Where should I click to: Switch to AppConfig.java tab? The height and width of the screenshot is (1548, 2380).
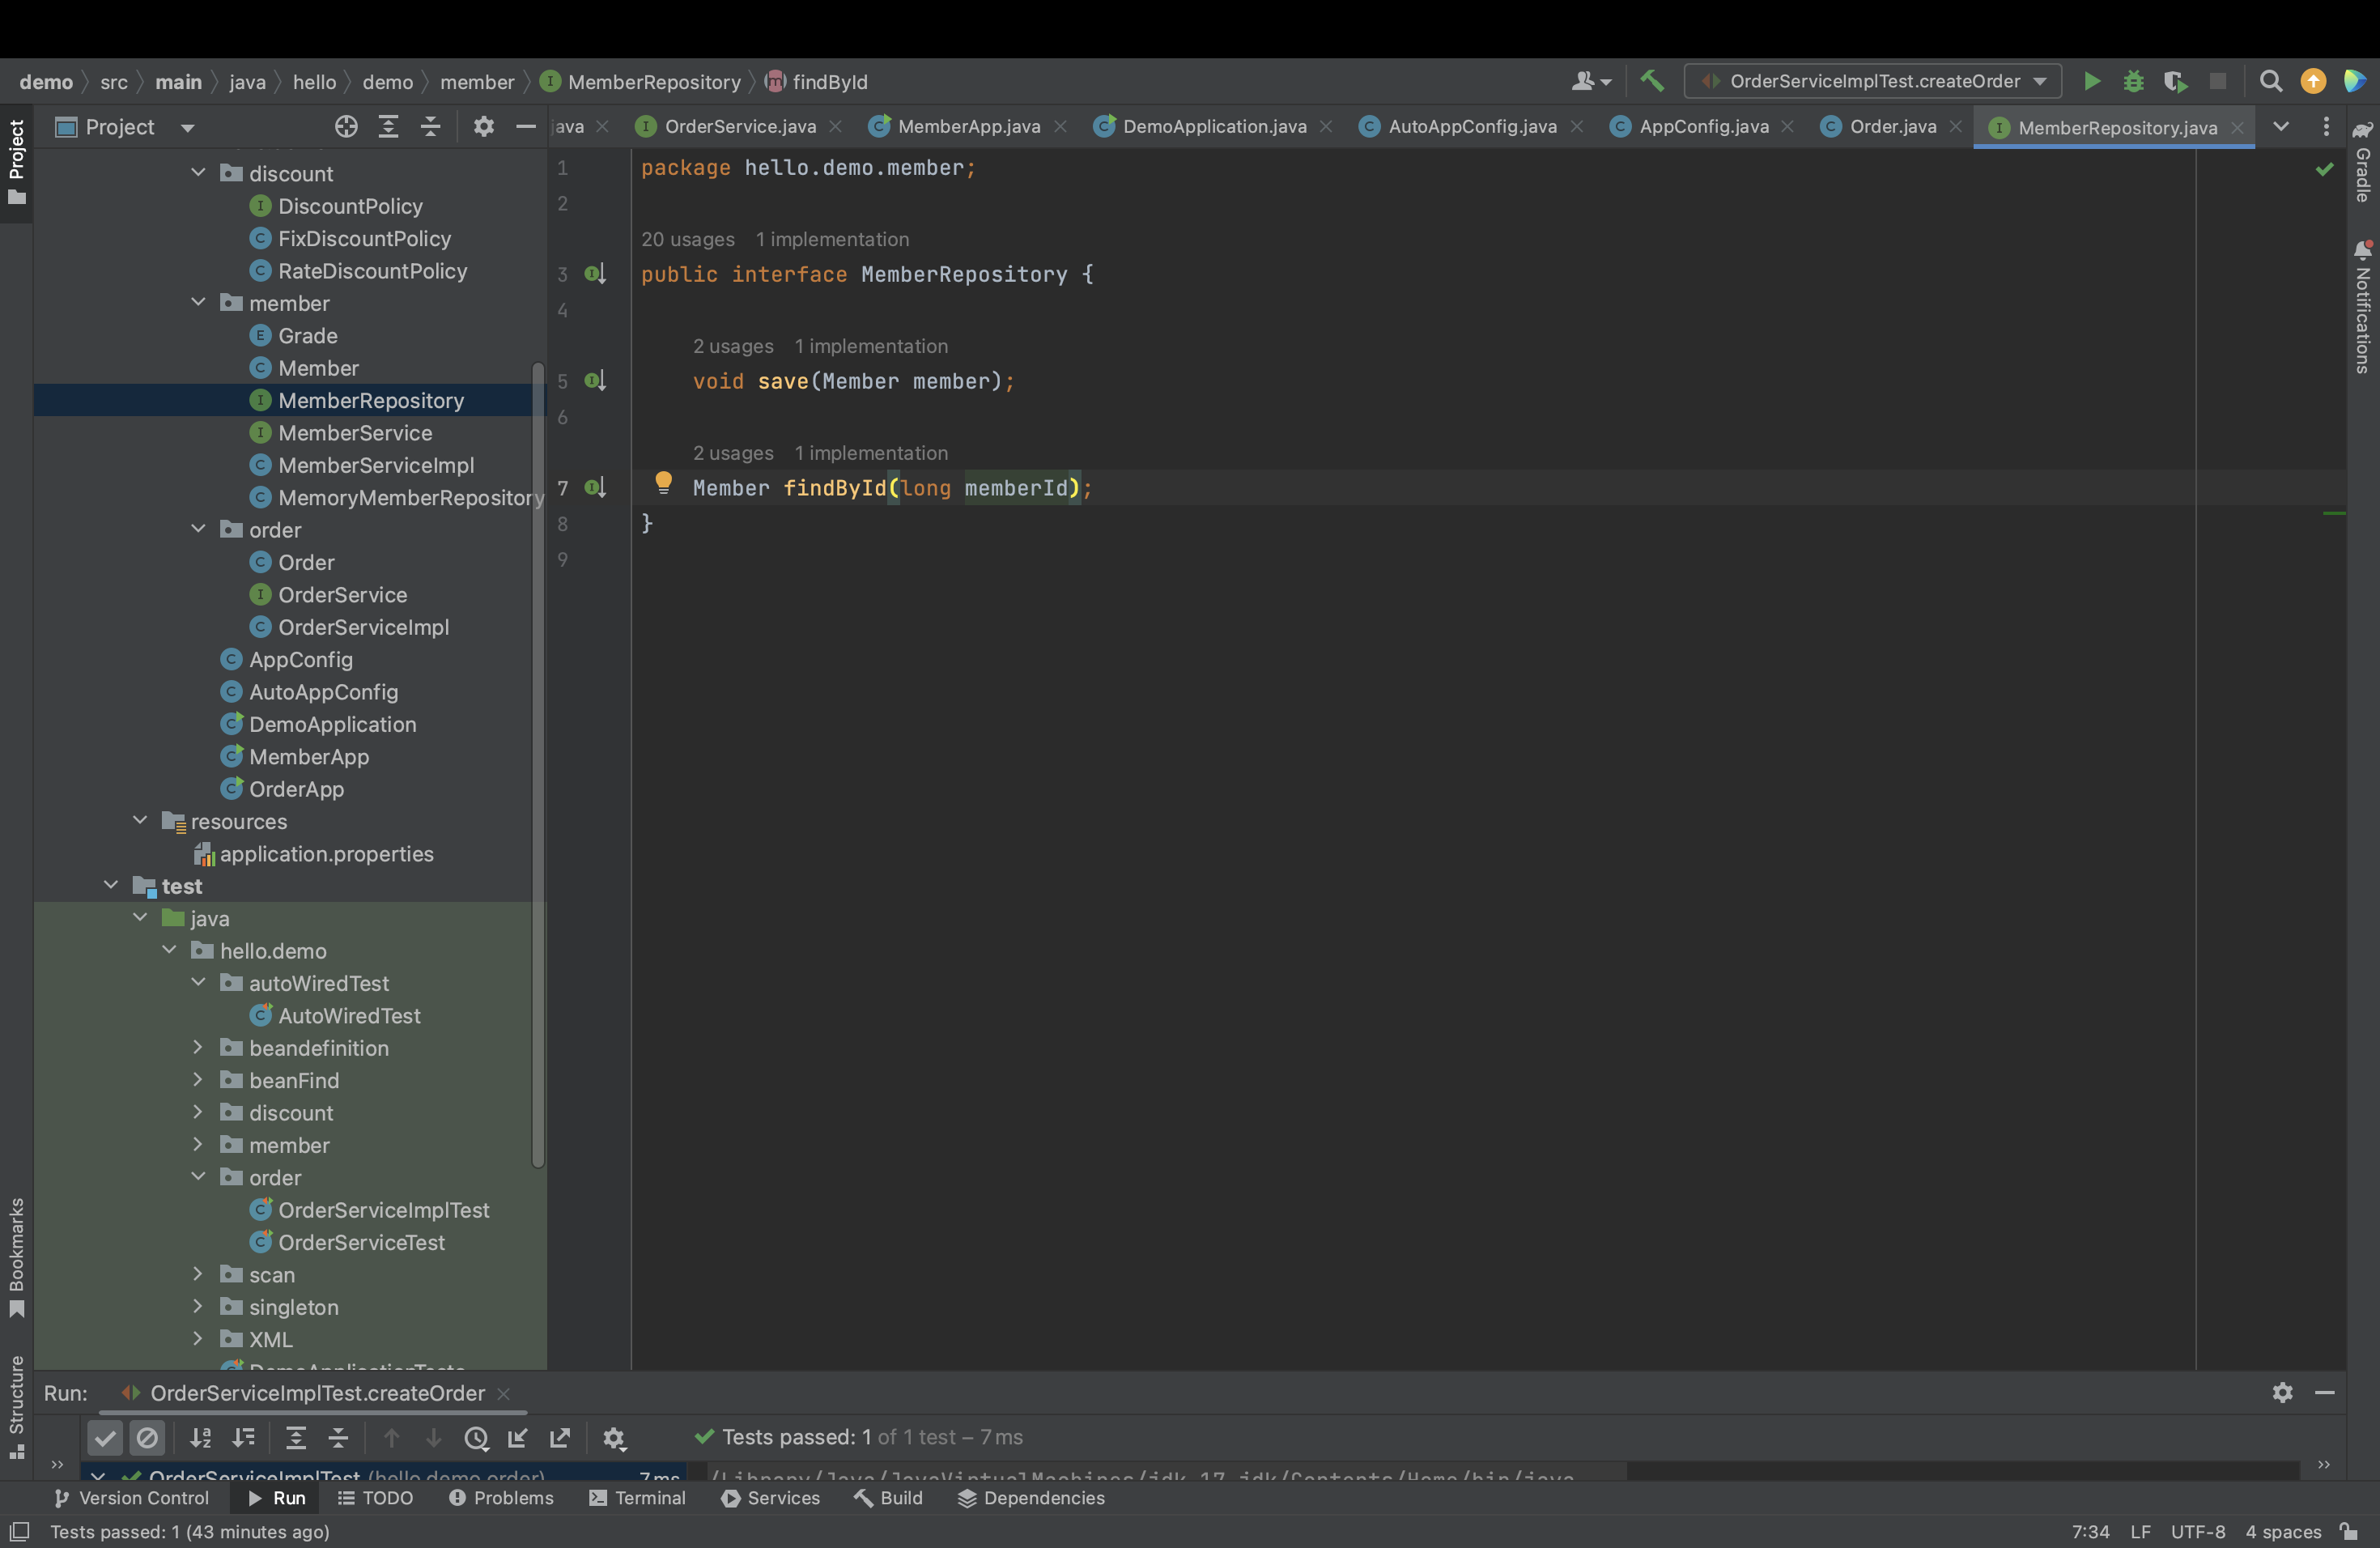[x=1703, y=127]
